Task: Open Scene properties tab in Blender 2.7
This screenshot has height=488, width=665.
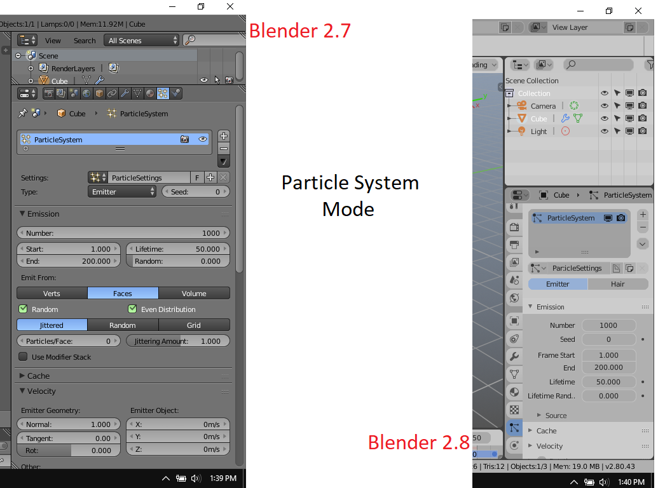Action: [x=74, y=93]
